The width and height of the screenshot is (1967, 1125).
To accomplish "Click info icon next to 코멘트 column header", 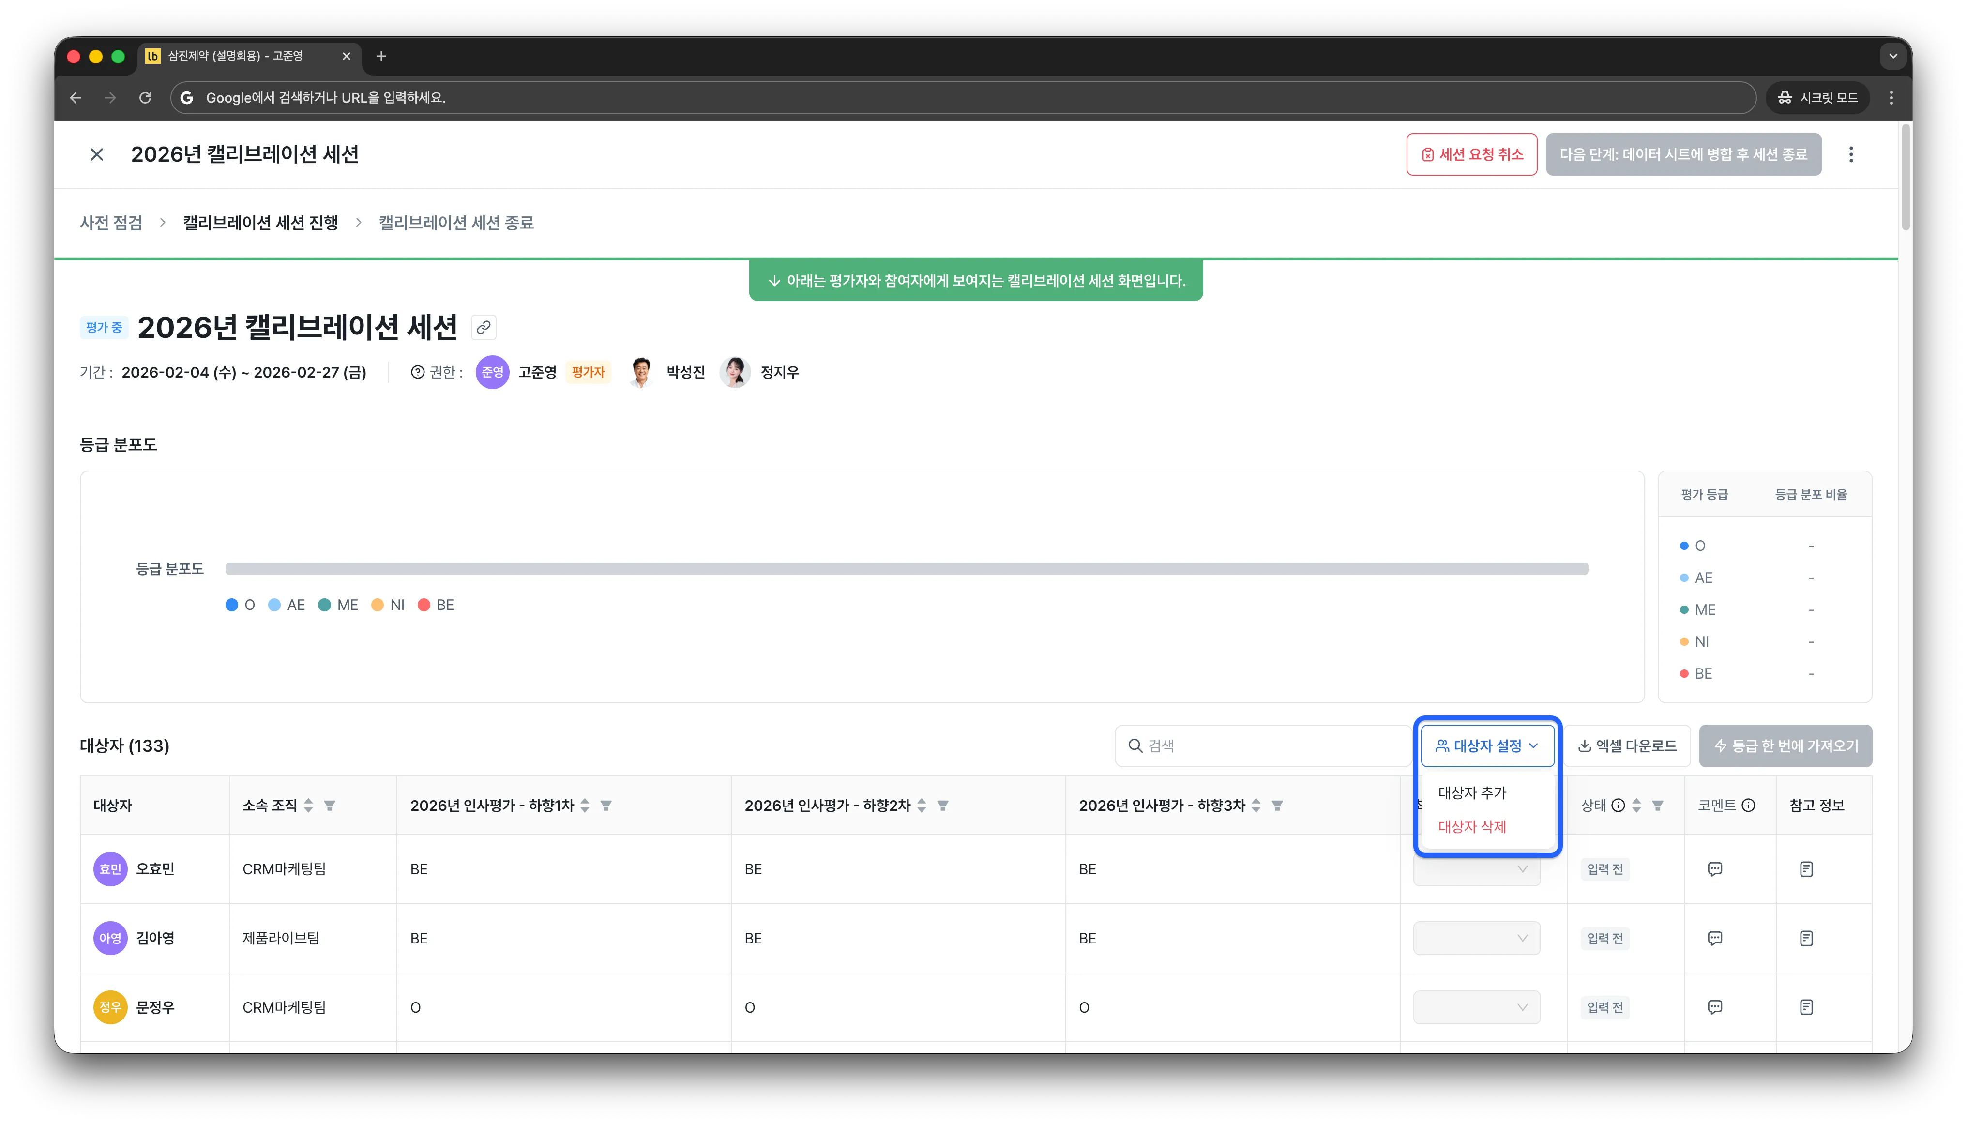I will tap(1748, 805).
